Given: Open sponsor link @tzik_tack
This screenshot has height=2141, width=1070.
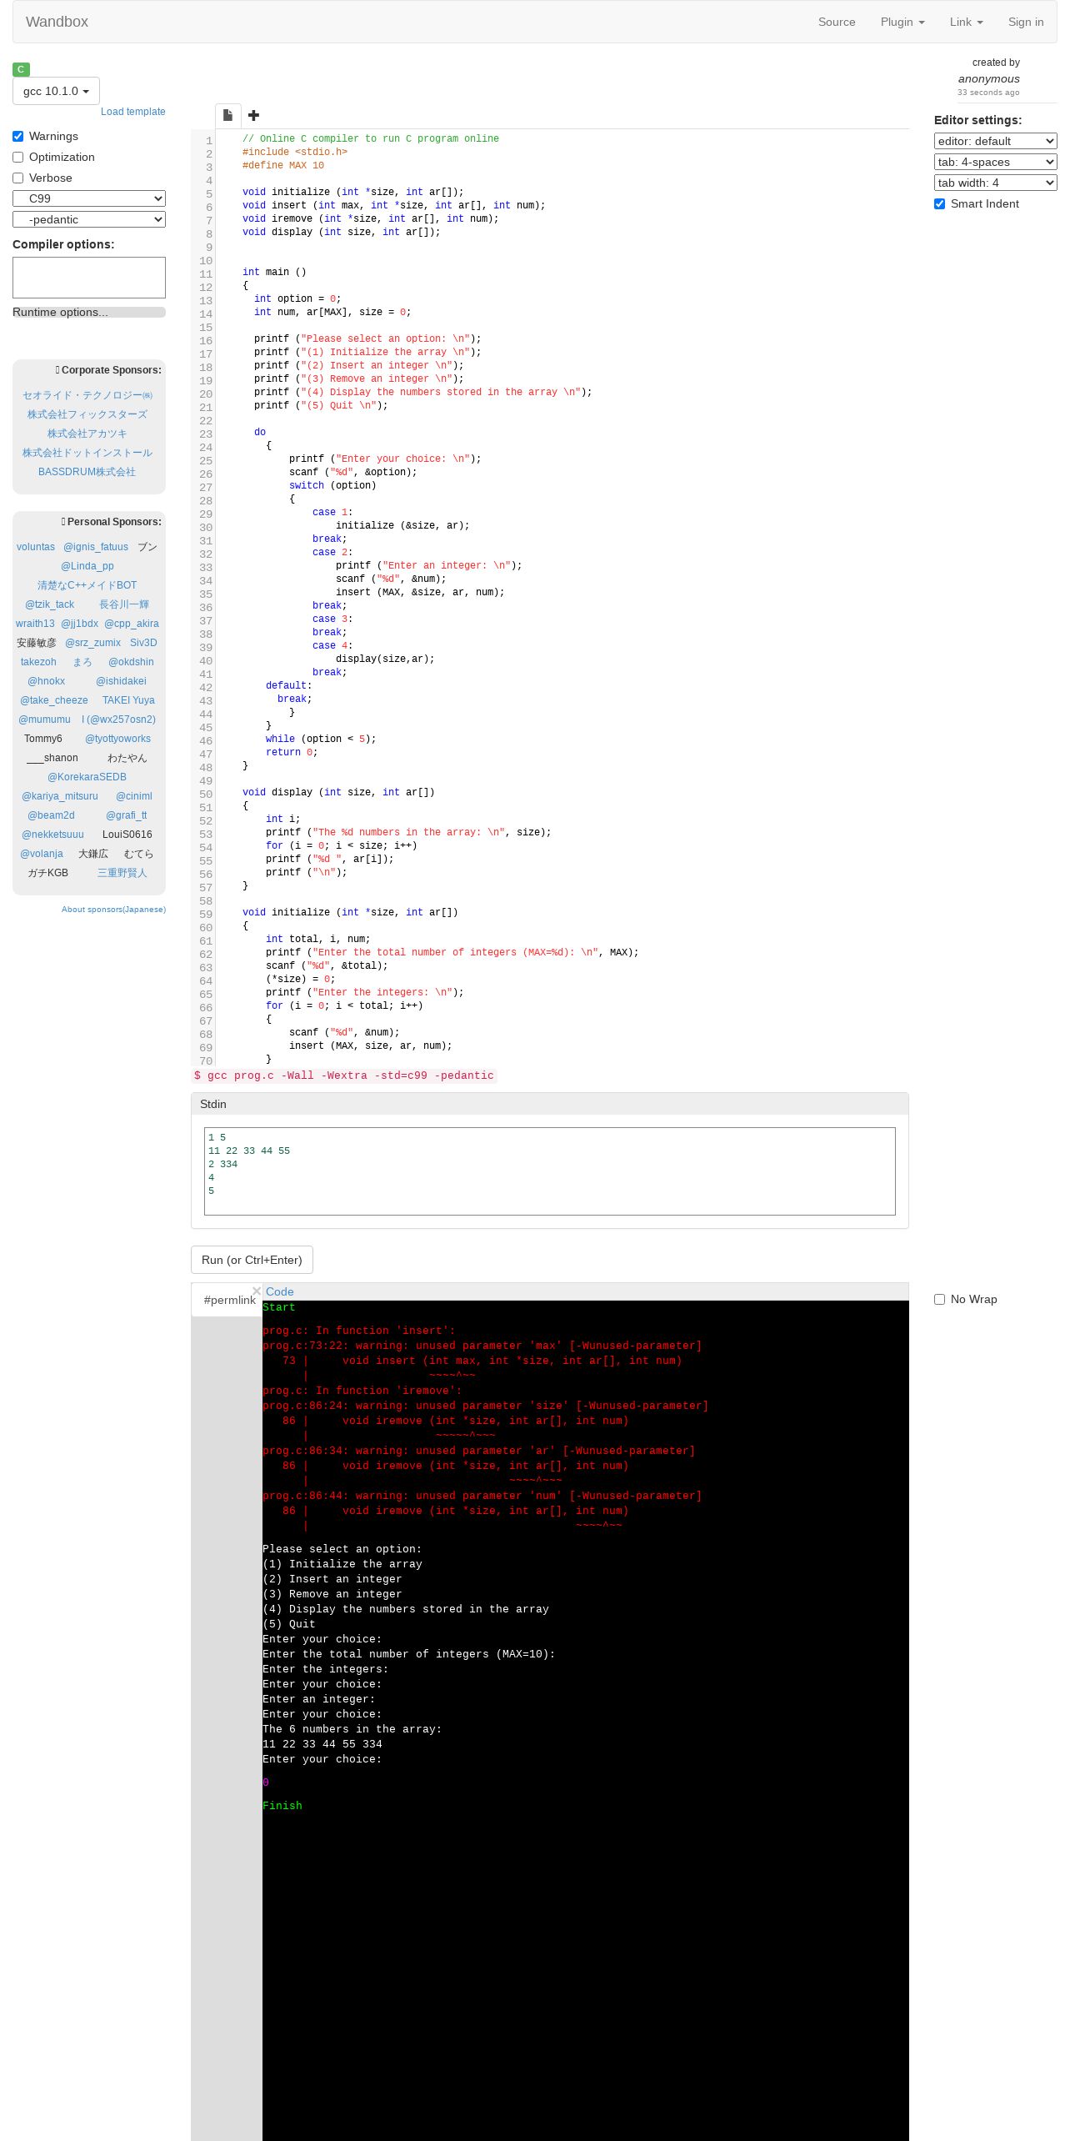Looking at the screenshot, I should point(50,604).
